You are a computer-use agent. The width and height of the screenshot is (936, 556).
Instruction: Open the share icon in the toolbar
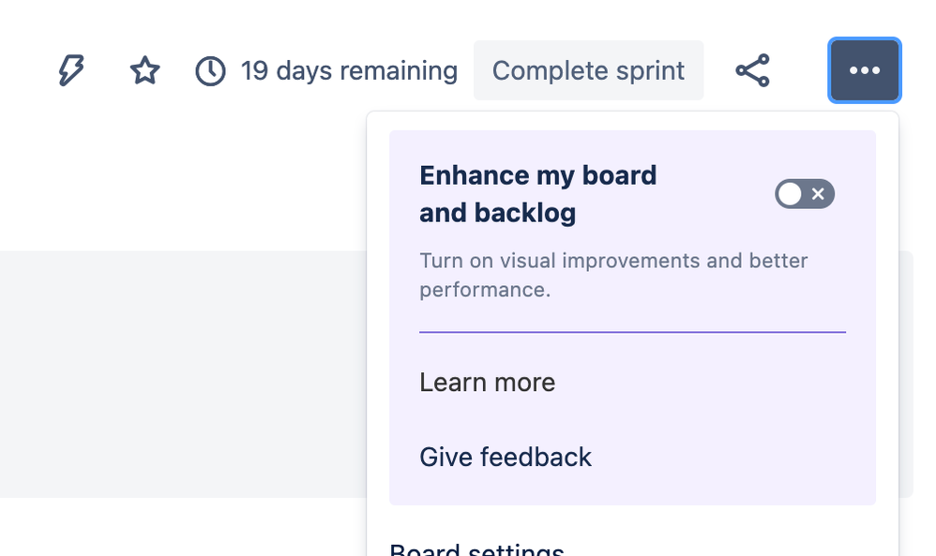point(752,70)
